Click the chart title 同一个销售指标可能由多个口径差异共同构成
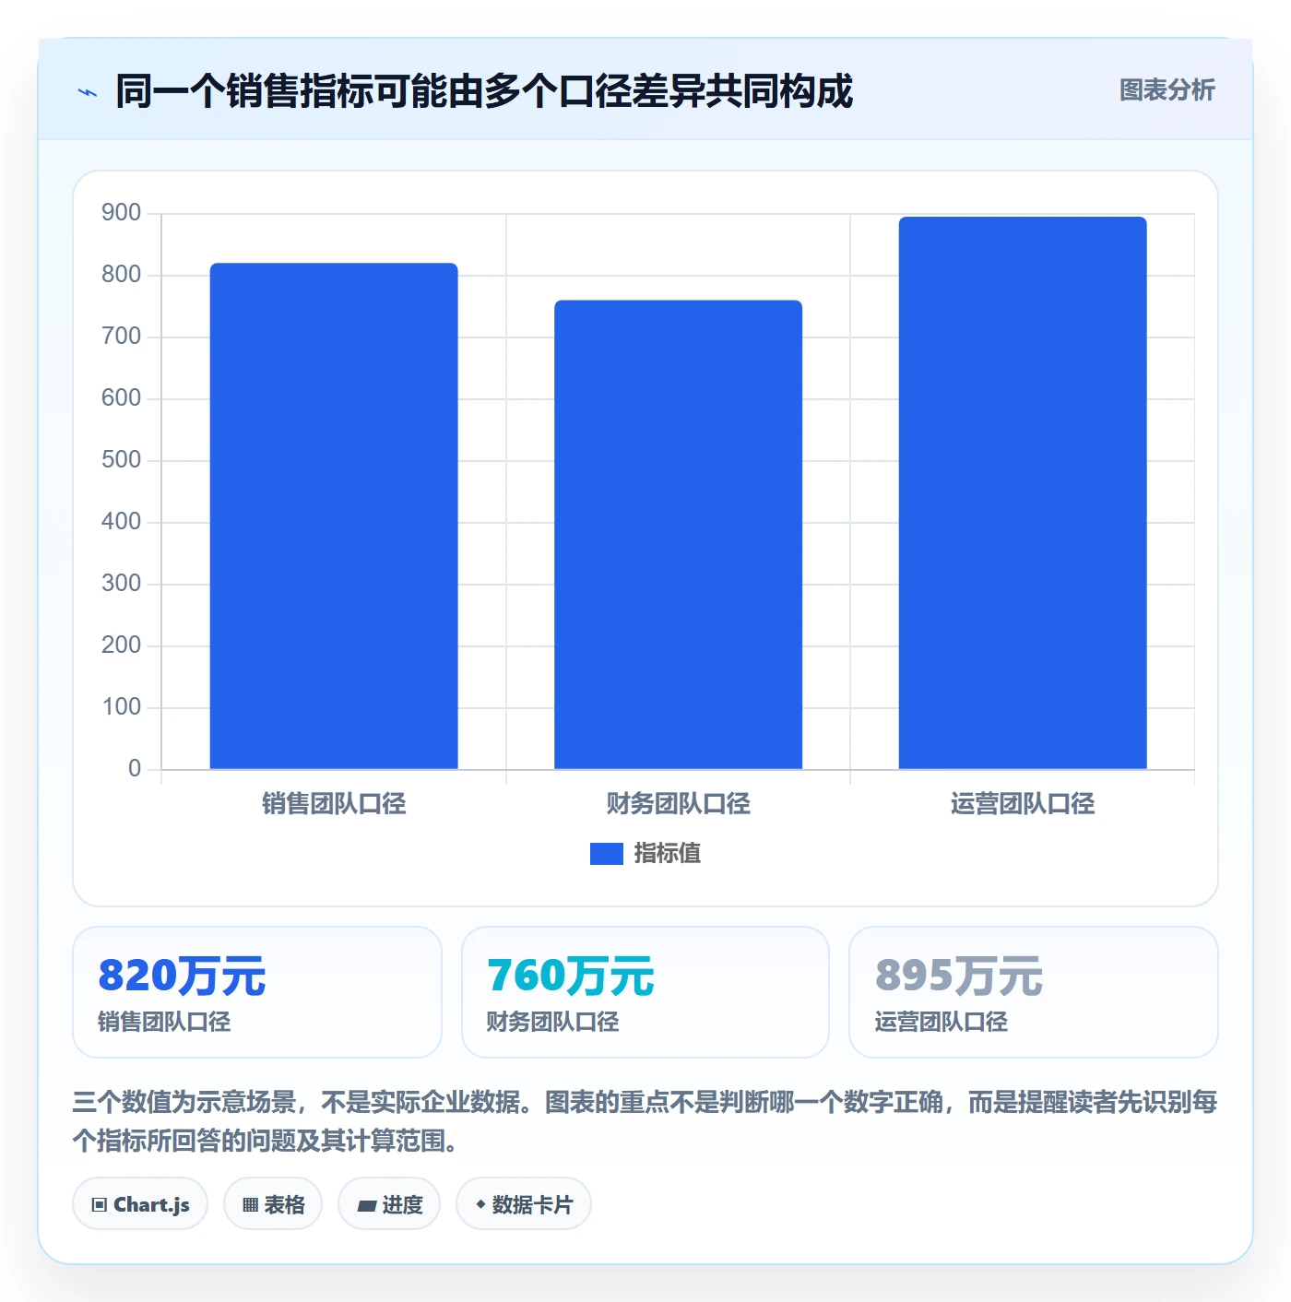This screenshot has height=1302, width=1291. tap(484, 91)
